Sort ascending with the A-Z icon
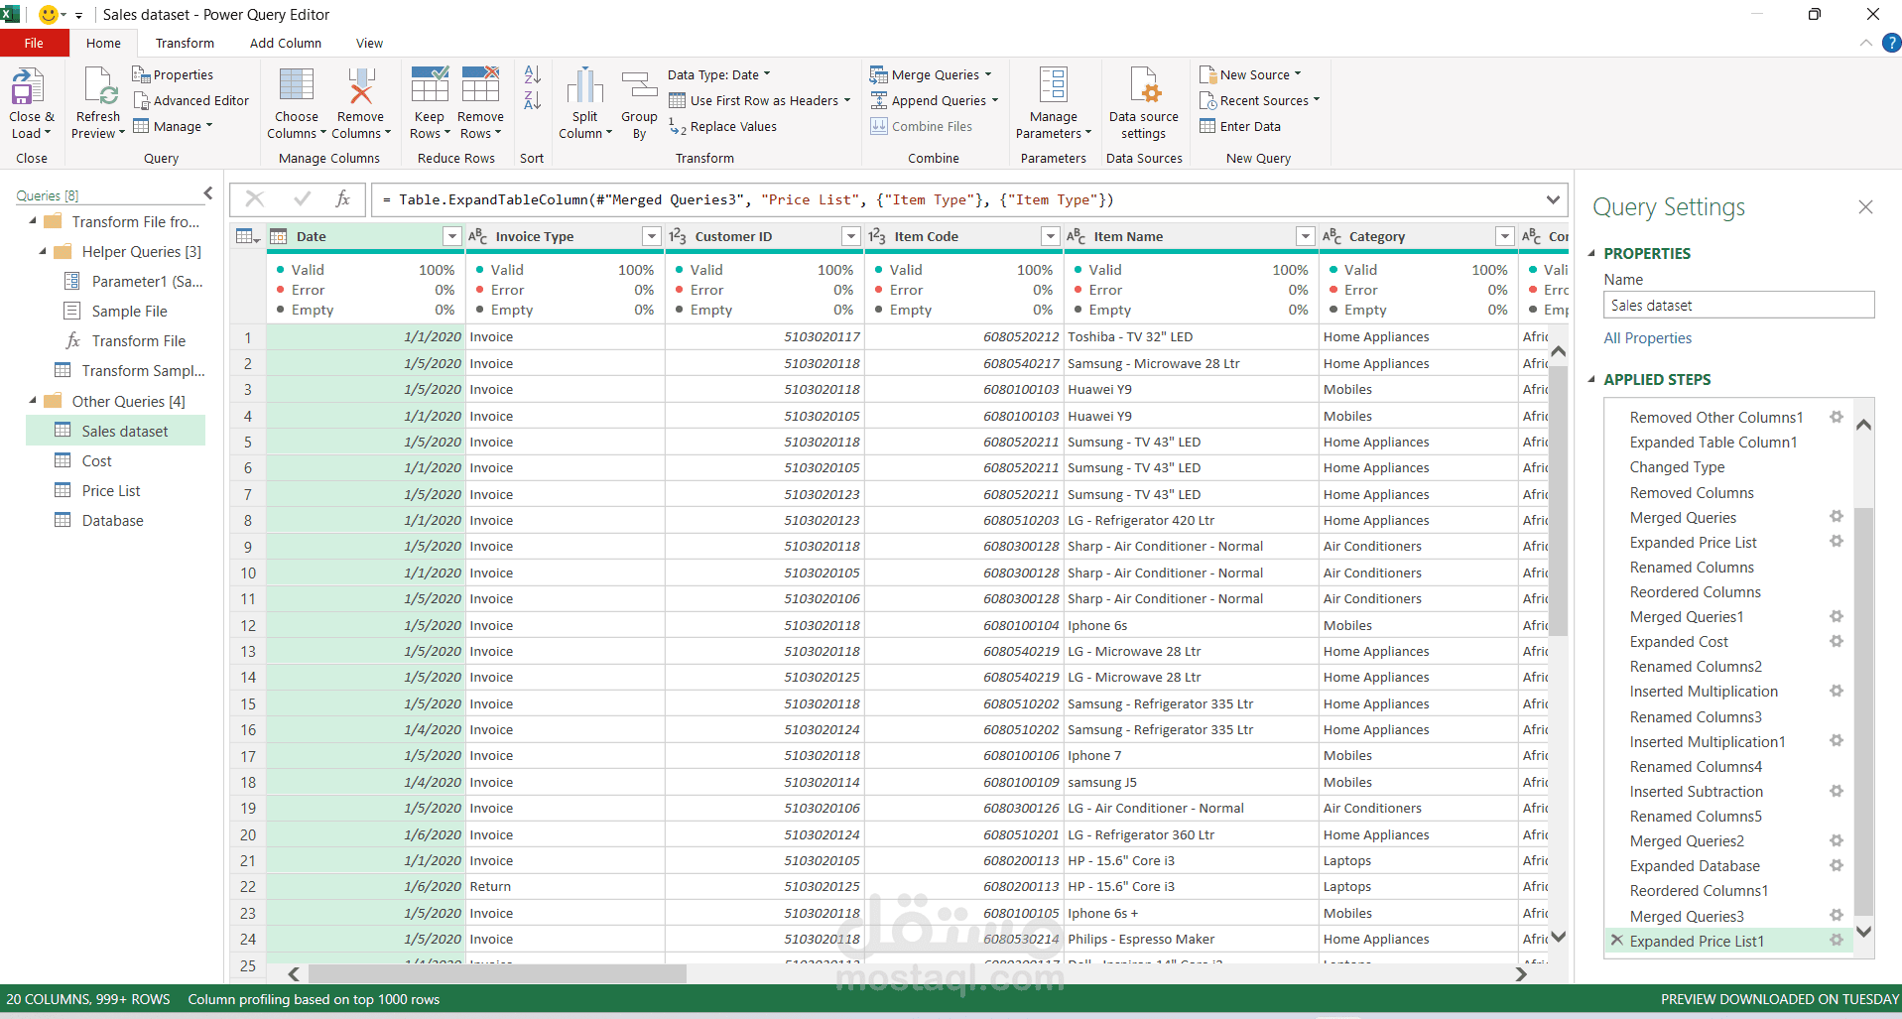 pyautogui.click(x=533, y=74)
